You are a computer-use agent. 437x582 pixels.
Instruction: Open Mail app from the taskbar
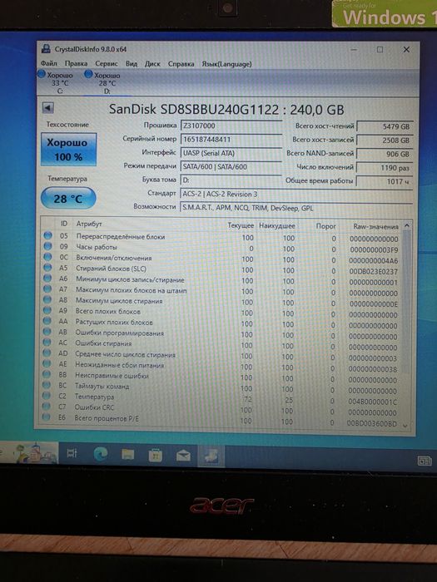coord(183,456)
